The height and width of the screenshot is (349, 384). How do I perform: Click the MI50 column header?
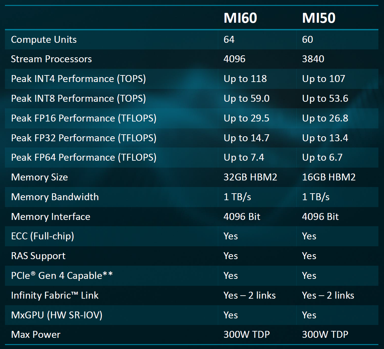[319, 18]
